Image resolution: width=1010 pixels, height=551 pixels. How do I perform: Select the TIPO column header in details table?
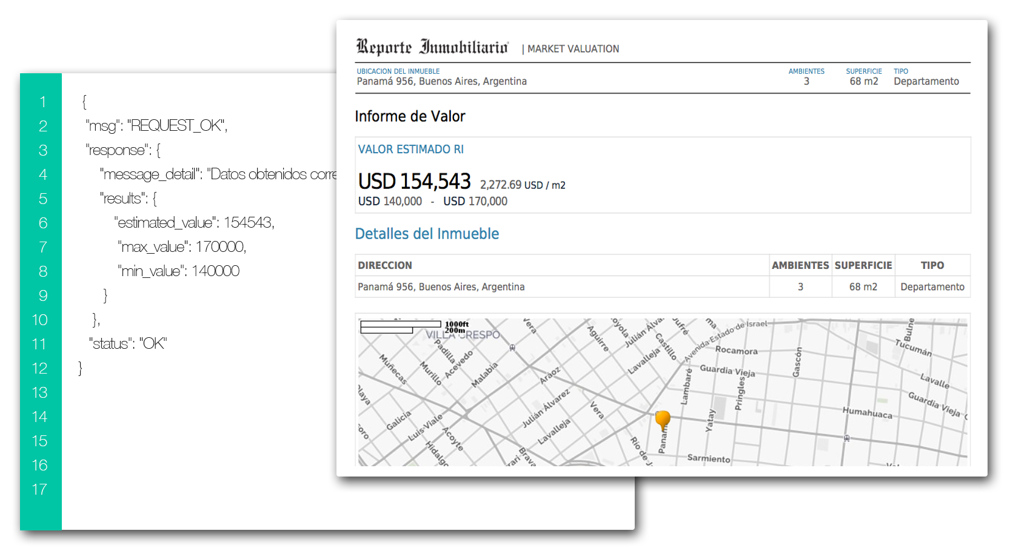pyautogui.click(x=932, y=265)
